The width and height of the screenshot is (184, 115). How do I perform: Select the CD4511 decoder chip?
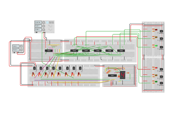click(x=112, y=75)
